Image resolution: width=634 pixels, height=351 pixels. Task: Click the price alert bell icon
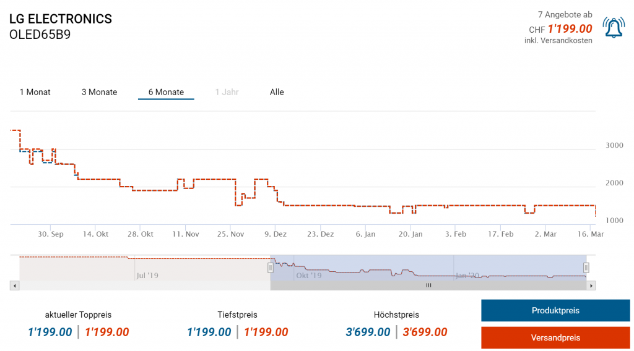[x=614, y=27]
